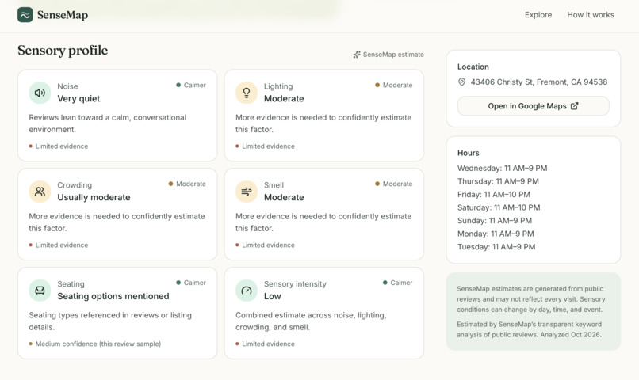Click the Monday: 11 AM–9 PM row
The height and width of the screenshot is (380, 639).
[x=496, y=234]
